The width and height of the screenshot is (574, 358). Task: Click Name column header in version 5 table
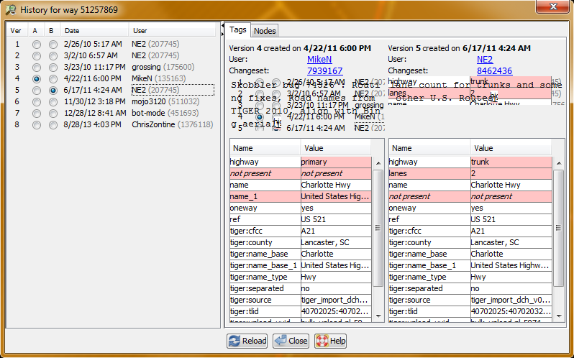click(429, 148)
